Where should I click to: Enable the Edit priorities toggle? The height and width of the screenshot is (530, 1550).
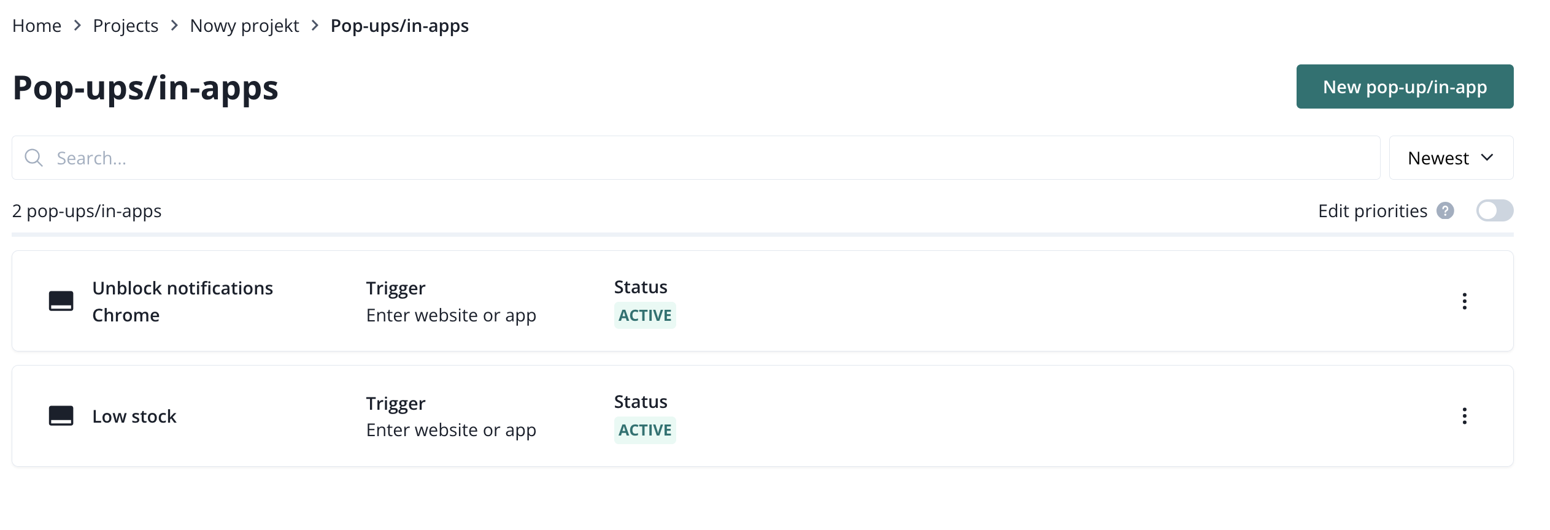[1494, 211]
